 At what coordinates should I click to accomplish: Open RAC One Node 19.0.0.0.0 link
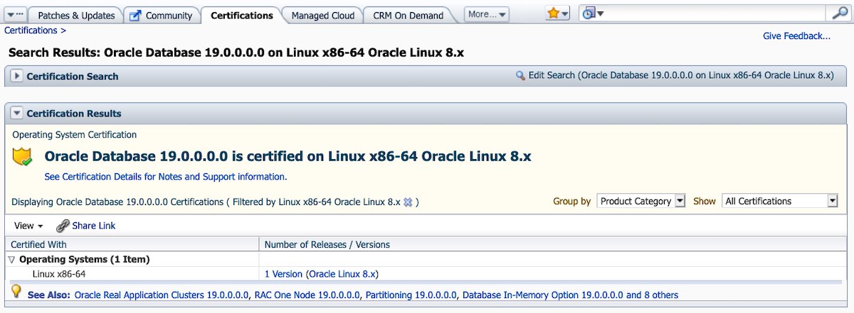[307, 295]
